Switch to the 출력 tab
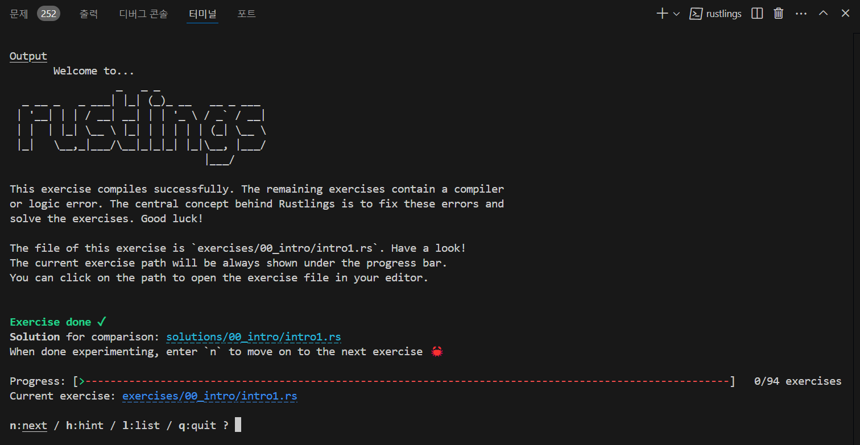This screenshot has width=860, height=445. coord(89,14)
